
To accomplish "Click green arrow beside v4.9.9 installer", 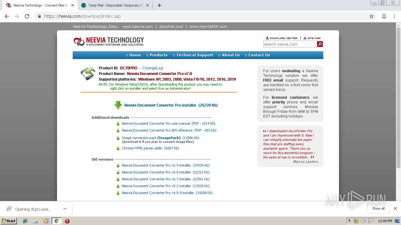I will (x=118, y=193).
